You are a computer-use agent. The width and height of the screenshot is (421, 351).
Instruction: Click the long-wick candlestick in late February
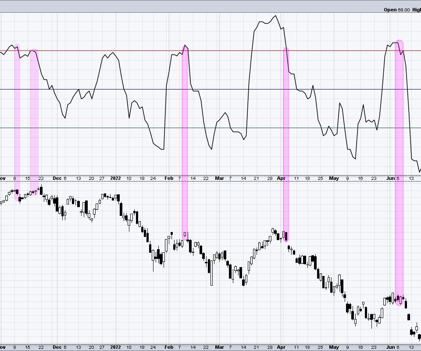click(211, 273)
